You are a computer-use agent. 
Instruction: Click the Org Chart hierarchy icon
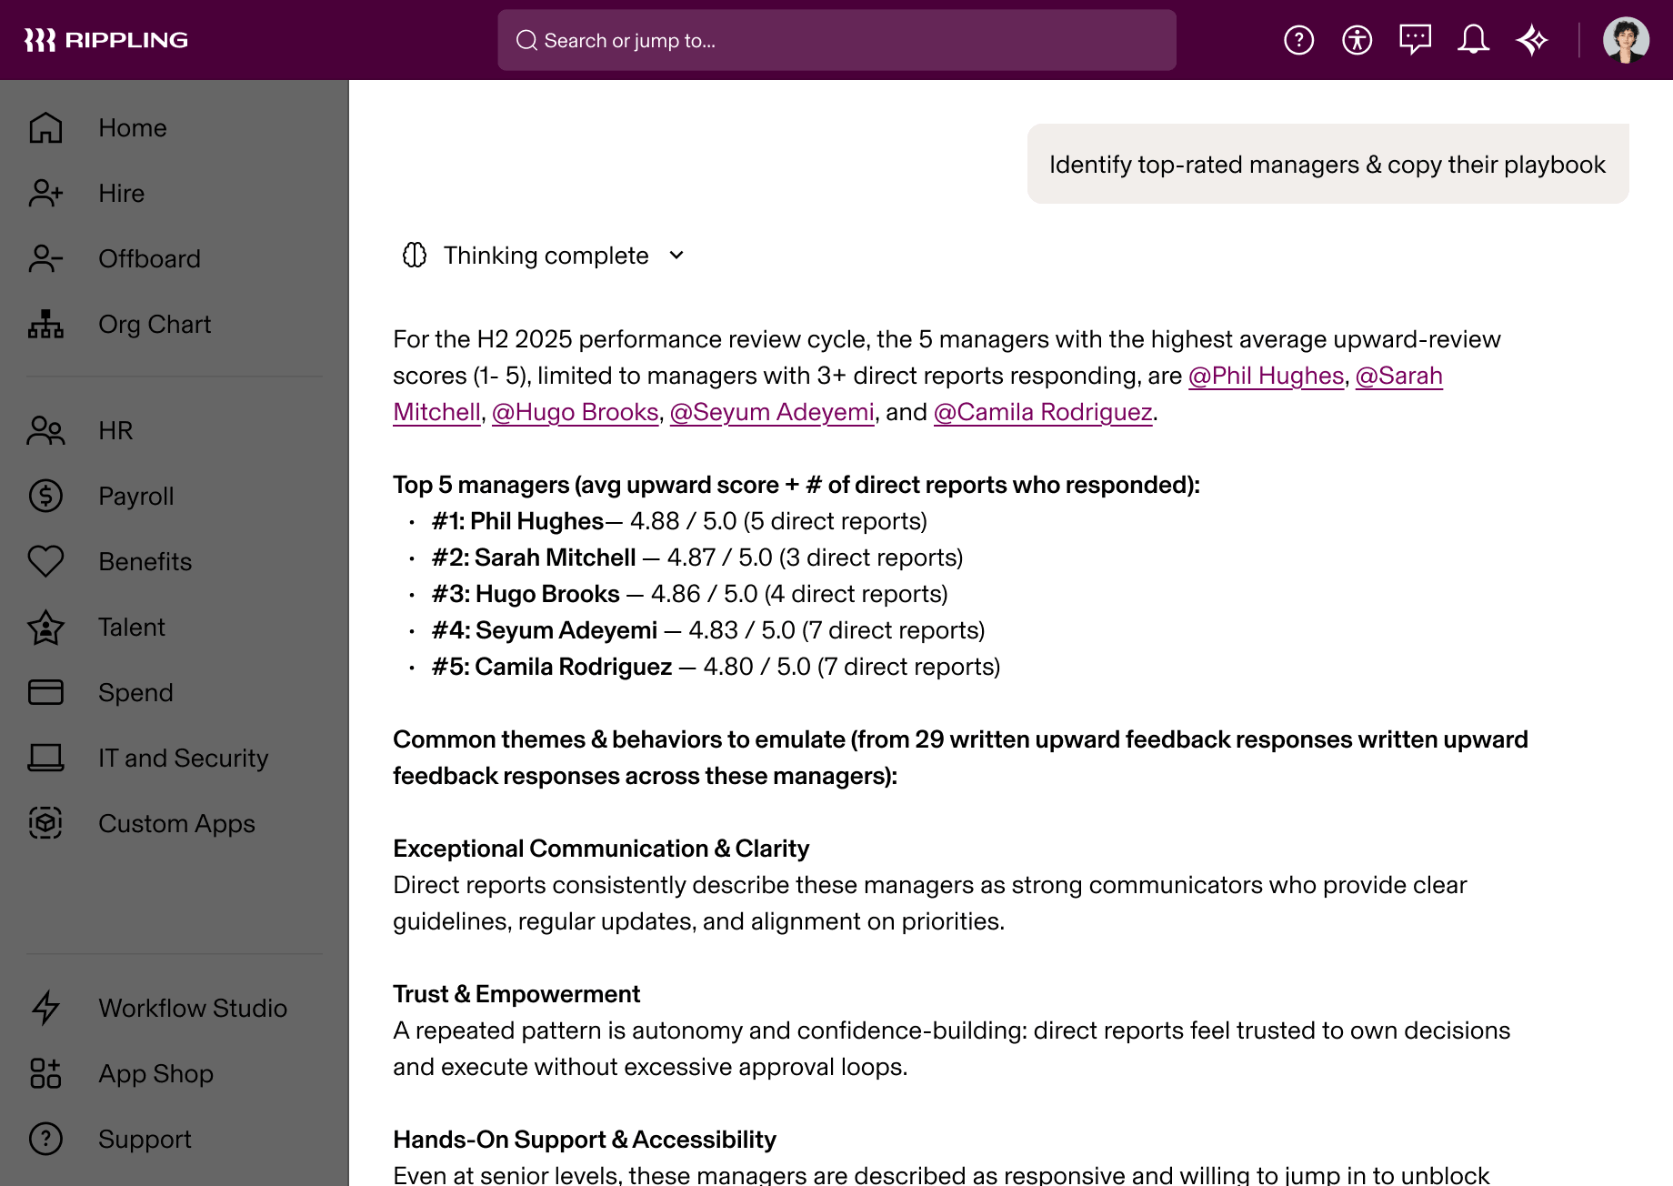point(45,324)
